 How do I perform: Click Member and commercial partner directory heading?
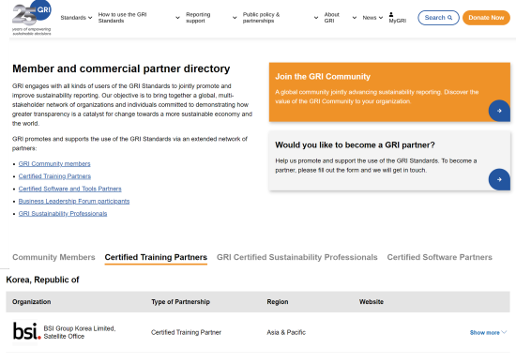click(x=121, y=68)
